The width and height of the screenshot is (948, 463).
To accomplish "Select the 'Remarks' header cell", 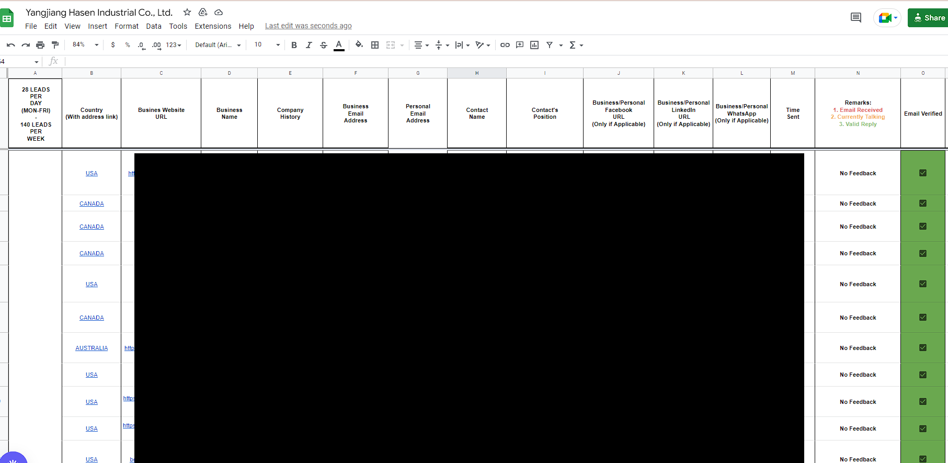I will [858, 114].
